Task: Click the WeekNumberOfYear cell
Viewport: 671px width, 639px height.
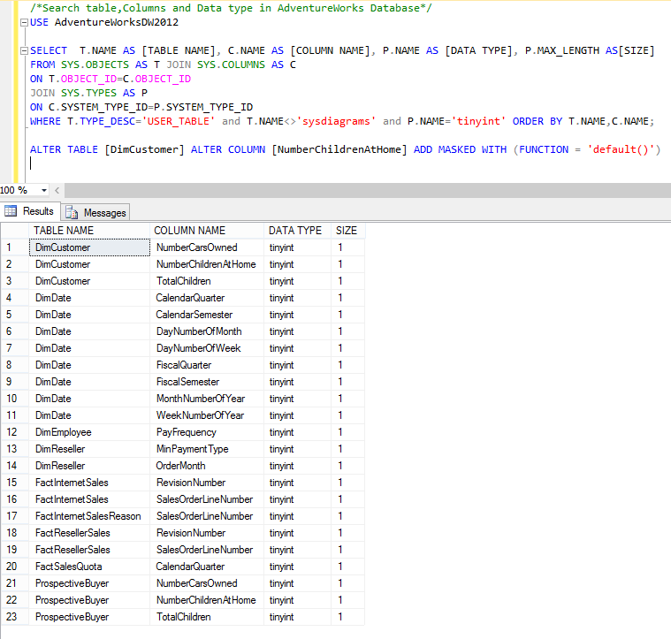Action: pos(207,415)
